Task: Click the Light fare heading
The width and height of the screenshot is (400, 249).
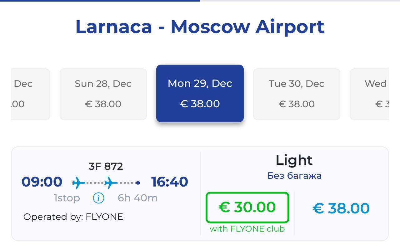Action: [294, 160]
